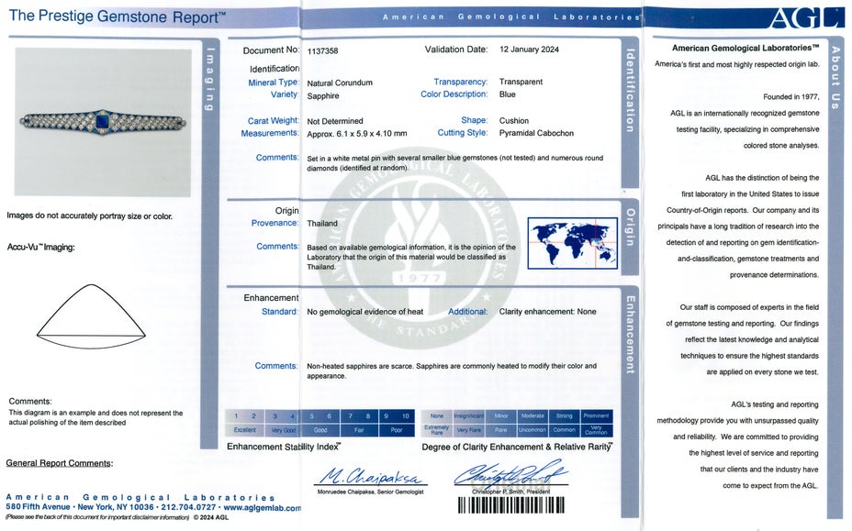Click the 'Blue' color description value
Viewport: 852px width, 531px height.
point(508,94)
